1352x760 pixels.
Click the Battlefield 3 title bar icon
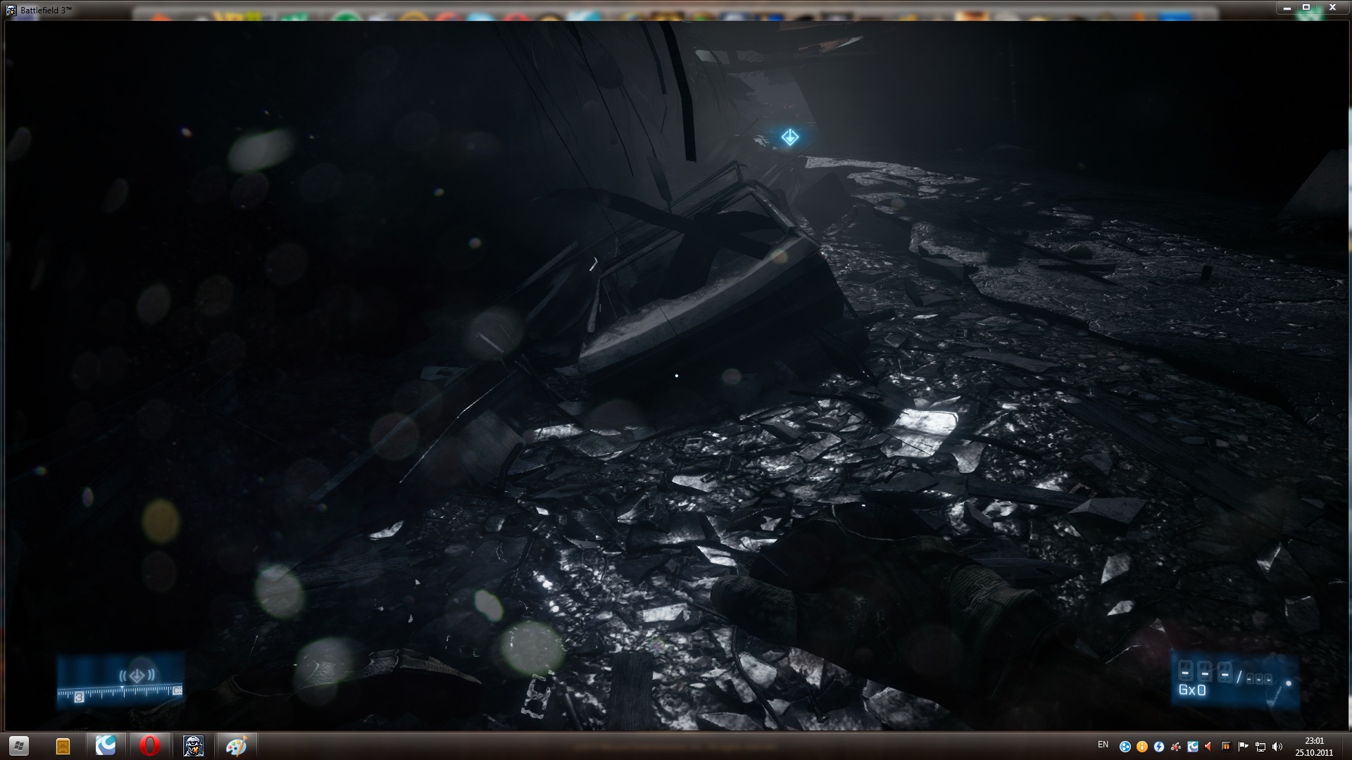(x=11, y=10)
